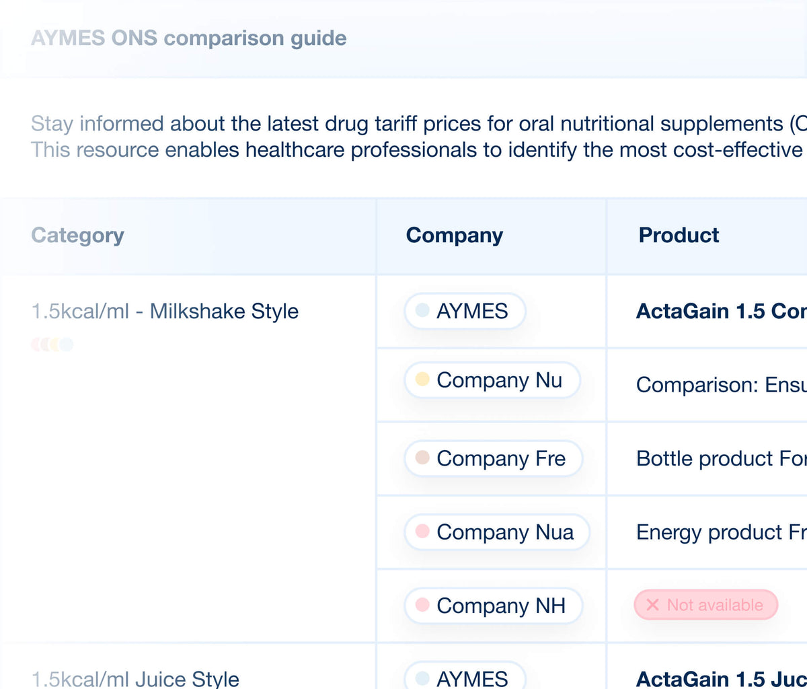Screen dimensions: 807x689
Task: Select the Company Nua chip
Action: 498,532
